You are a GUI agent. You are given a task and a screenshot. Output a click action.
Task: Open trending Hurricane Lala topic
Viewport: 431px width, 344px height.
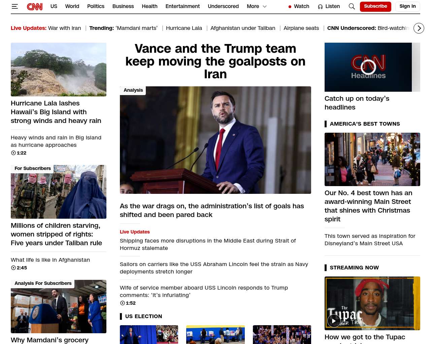[184, 28]
